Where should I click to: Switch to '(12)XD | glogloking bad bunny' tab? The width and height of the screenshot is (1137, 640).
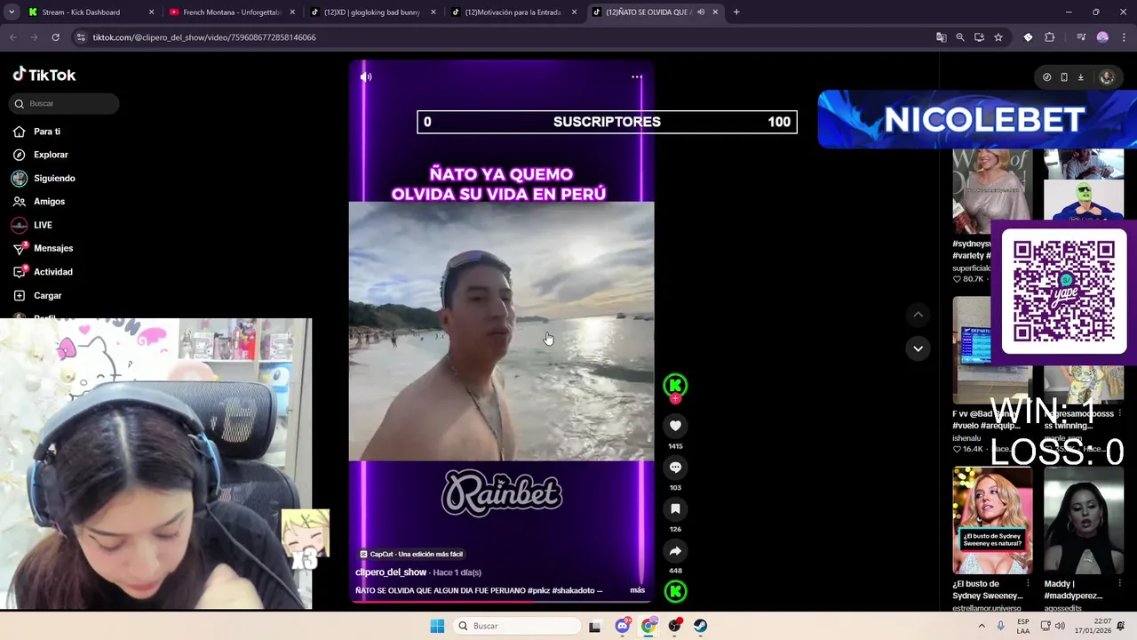pyautogui.click(x=372, y=12)
